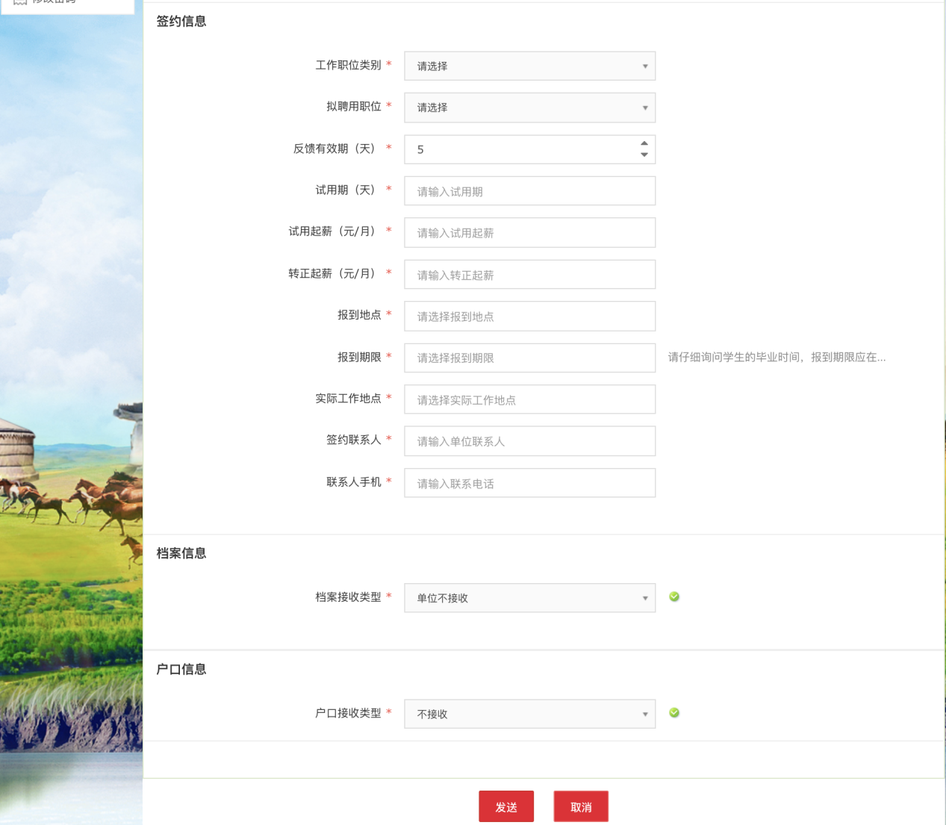
Task: Open the 户口接收类型 dropdown showing 不接收
Action: [529, 713]
